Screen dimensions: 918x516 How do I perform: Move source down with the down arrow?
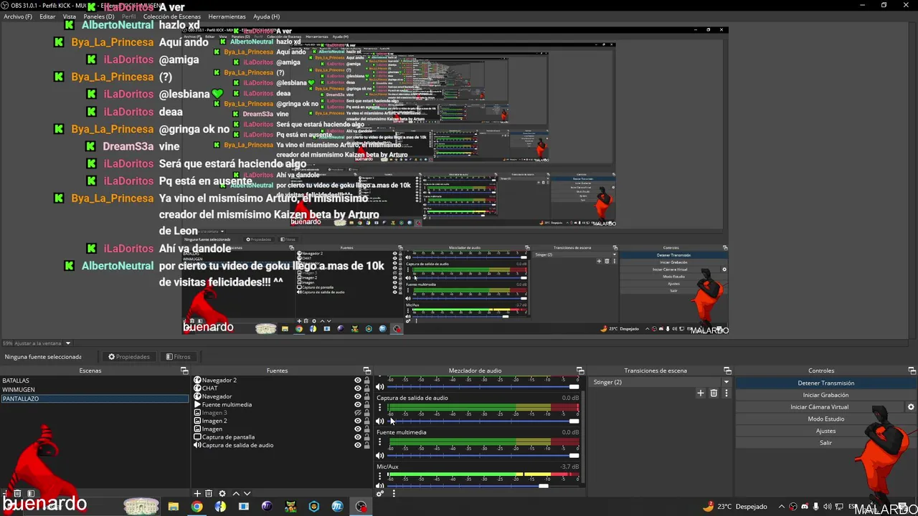coord(247,493)
